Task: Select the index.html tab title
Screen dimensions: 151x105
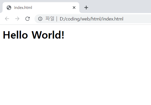Action: 23,8
